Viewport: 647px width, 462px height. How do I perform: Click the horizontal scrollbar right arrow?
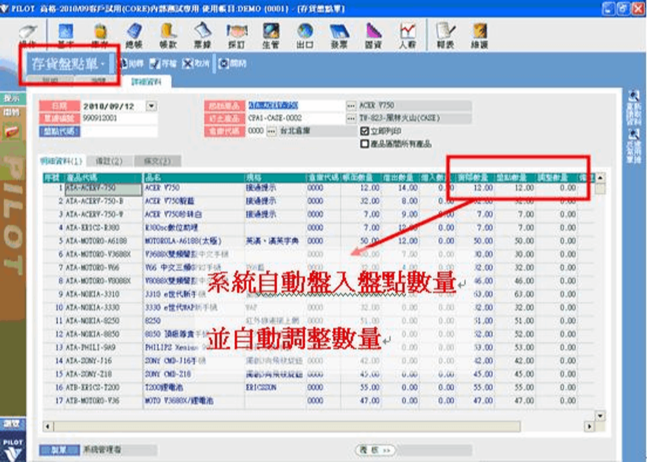pos(588,426)
